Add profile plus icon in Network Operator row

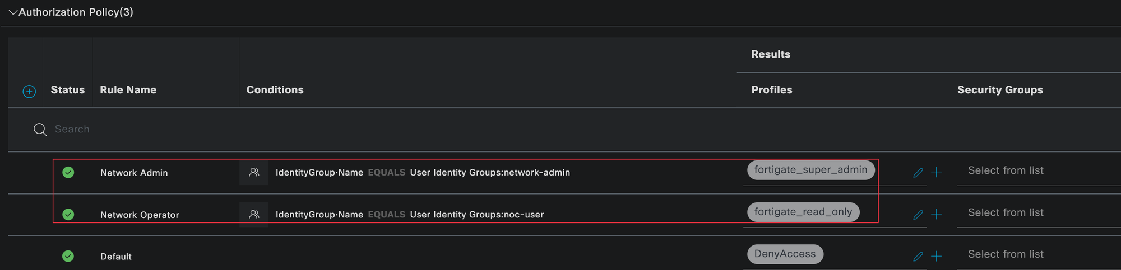point(936,214)
